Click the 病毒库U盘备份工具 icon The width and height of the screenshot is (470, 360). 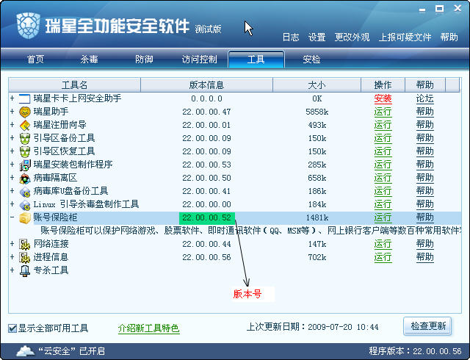click(x=25, y=192)
